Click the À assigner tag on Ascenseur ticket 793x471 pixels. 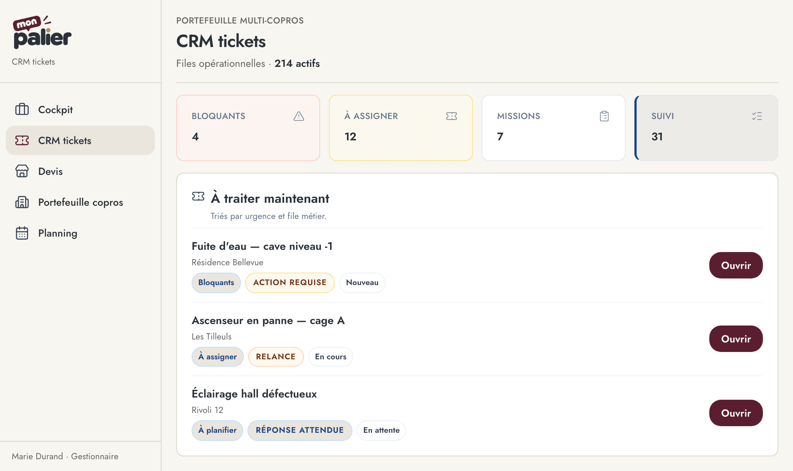[x=218, y=357]
